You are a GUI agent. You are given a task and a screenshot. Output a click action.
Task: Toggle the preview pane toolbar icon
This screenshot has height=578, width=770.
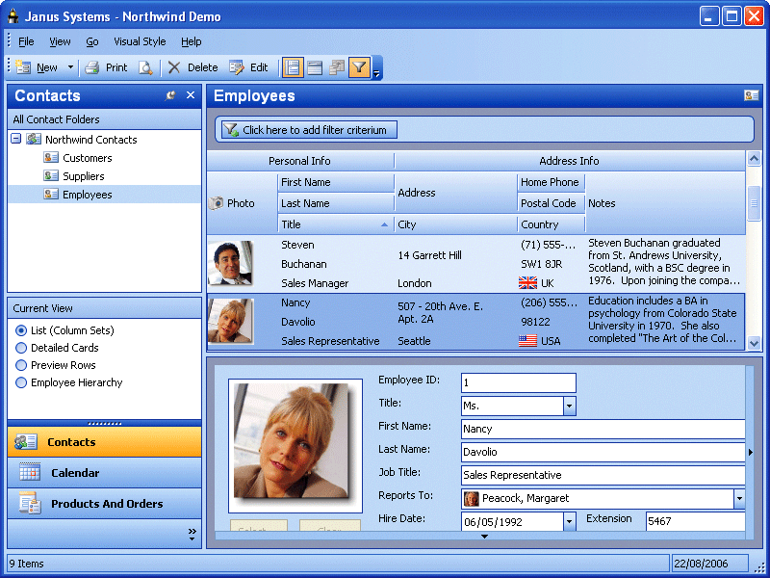(x=315, y=67)
